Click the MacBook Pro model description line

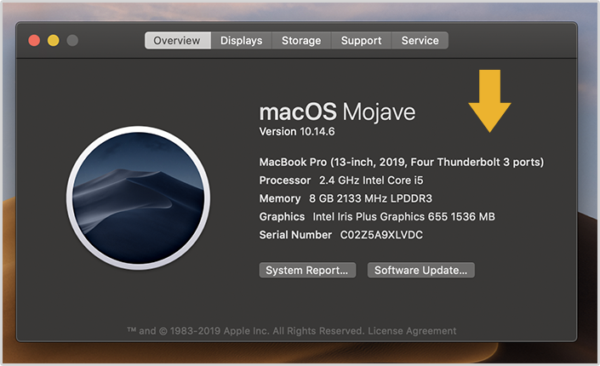(x=402, y=162)
